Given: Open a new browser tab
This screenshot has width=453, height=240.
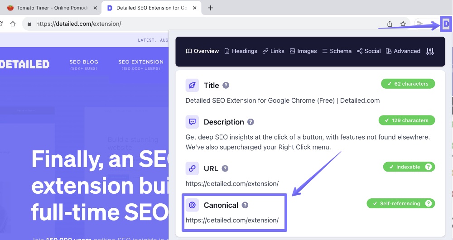Looking at the screenshot, I should [210, 8].
